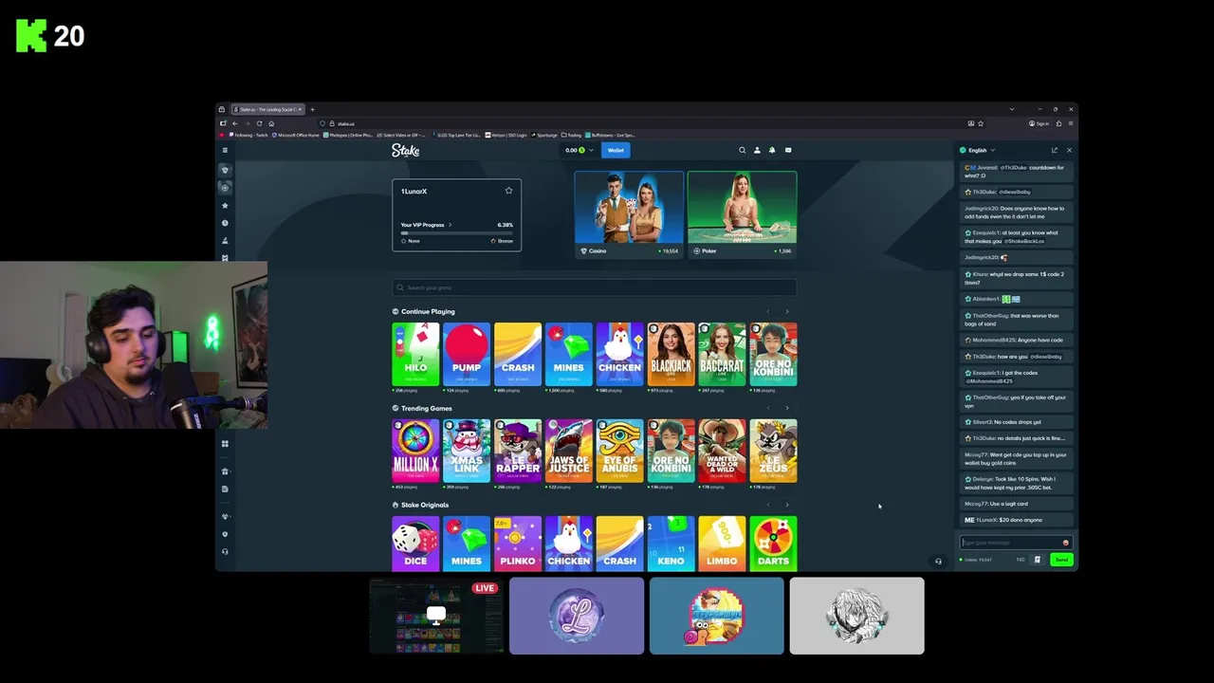Bookmark this page with the star icon
Image resolution: width=1214 pixels, height=683 pixels.
(981, 123)
